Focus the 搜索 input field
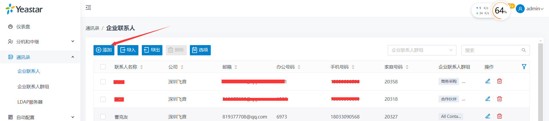549x121 pixels. click(492, 50)
